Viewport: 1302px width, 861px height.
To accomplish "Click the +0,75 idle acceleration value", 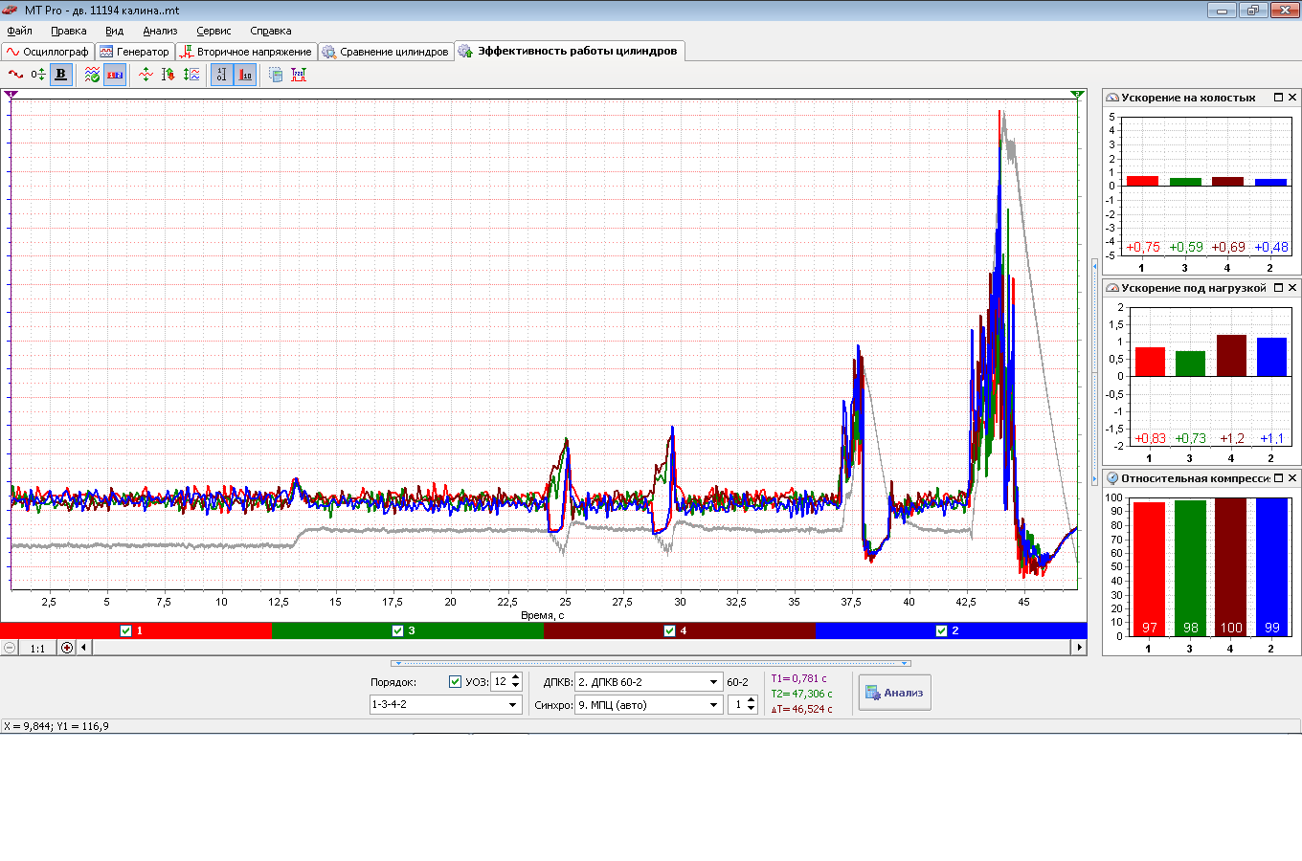I will (1142, 247).
